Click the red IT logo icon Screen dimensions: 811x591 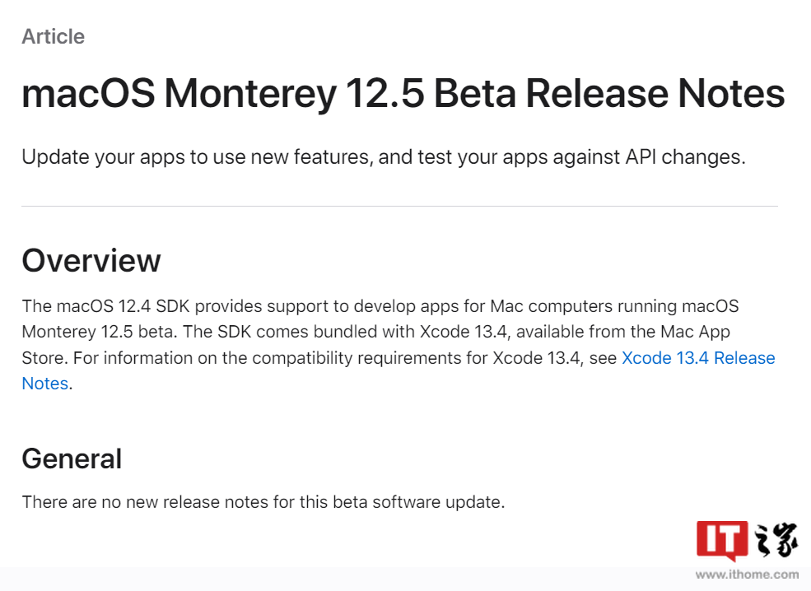tap(722, 541)
